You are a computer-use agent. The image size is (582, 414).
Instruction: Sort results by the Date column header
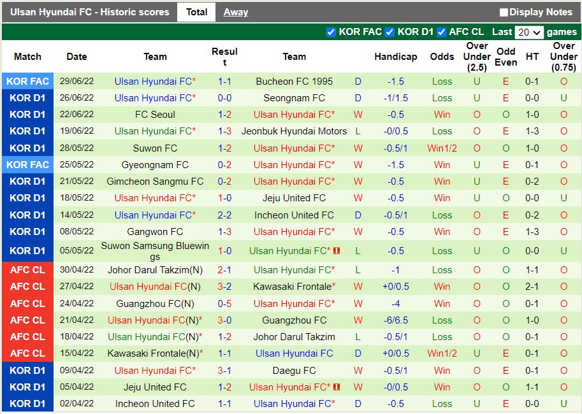(x=76, y=57)
